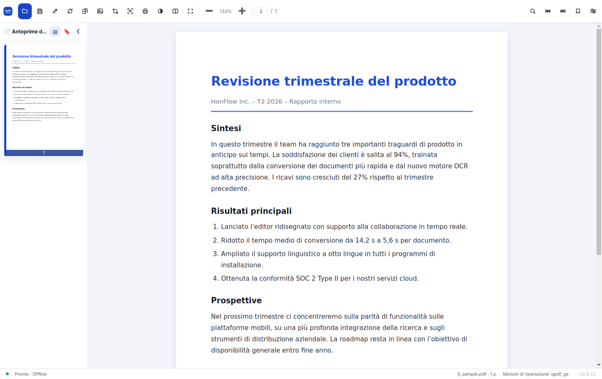Screen dimensions: 602x379
Task: Go to last page with forward icon
Action: click(x=563, y=11)
